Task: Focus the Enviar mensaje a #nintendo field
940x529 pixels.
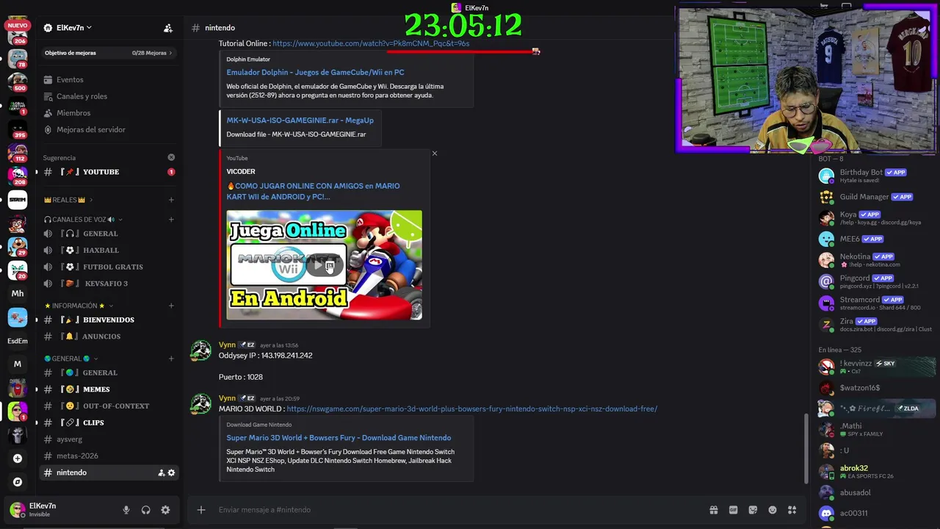Action: (459, 510)
